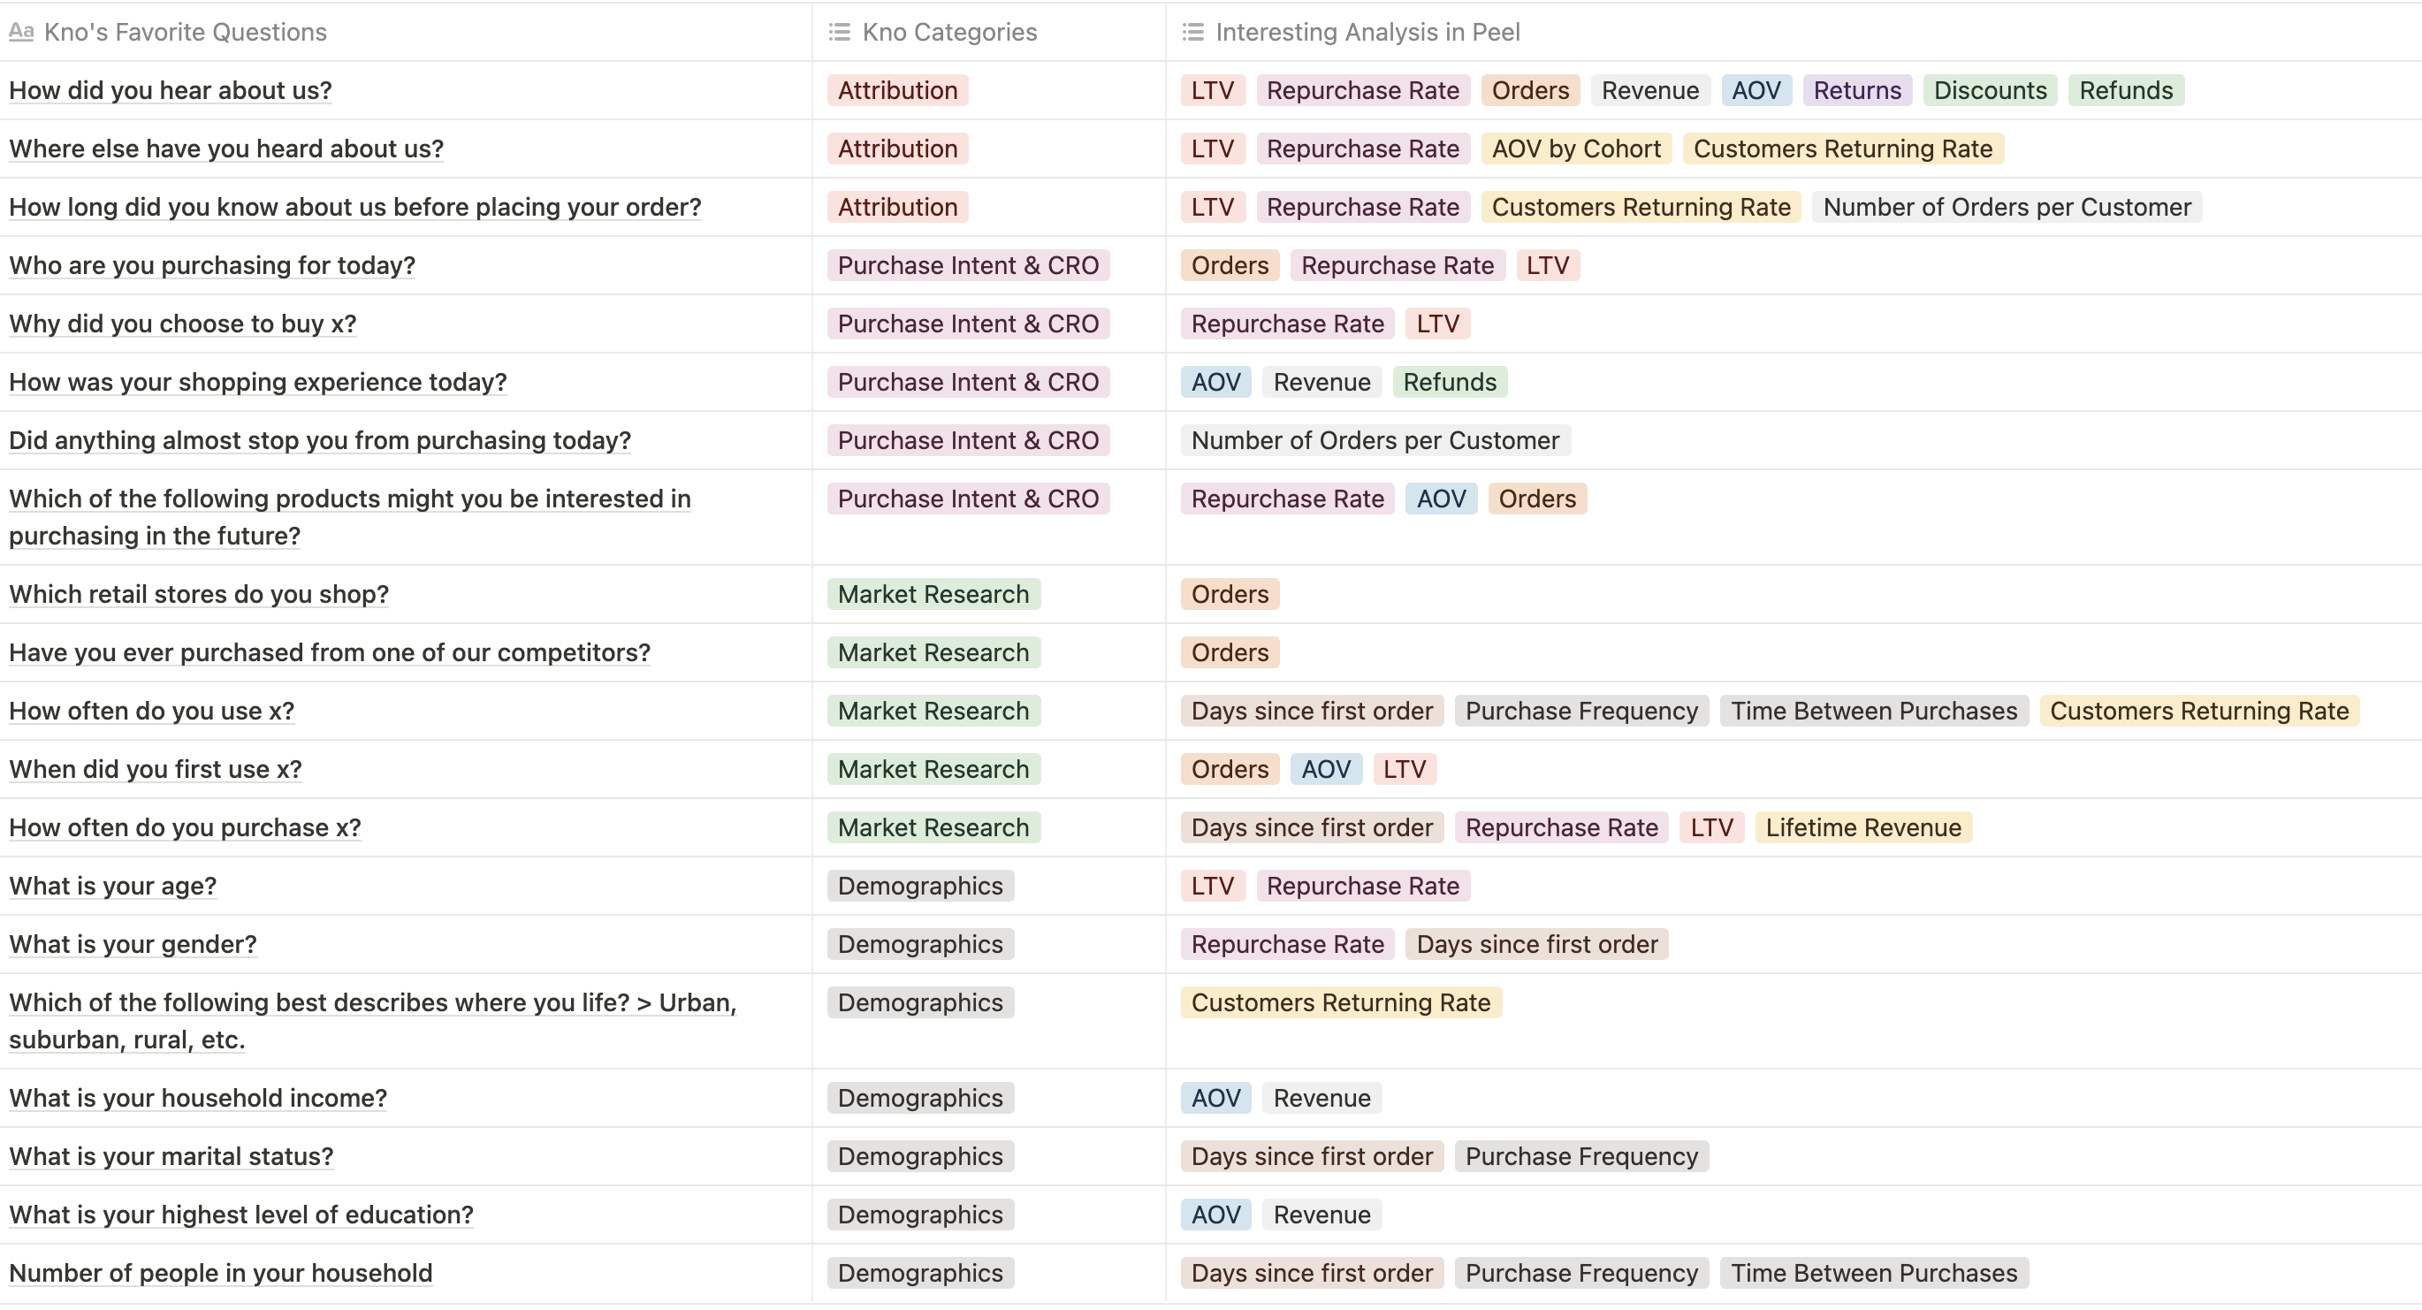Click Market Research tag for retail stores row
Image resolution: width=2422 pixels, height=1310 pixels.
pyautogui.click(x=933, y=594)
